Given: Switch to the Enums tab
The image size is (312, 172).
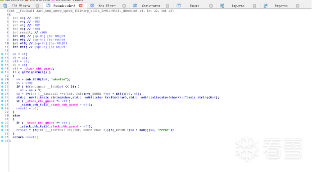Looking at the screenshot, I should click(194, 6).
